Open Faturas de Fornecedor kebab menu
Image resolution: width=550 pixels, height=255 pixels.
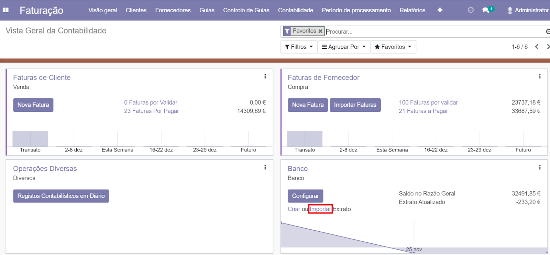[x=540, y=76]
